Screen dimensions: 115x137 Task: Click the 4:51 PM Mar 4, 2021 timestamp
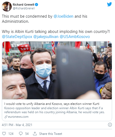[x=17, y=125]
